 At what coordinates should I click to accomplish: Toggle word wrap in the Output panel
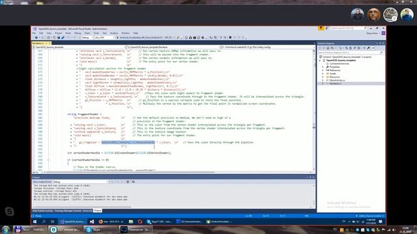[x=133, y=182]
